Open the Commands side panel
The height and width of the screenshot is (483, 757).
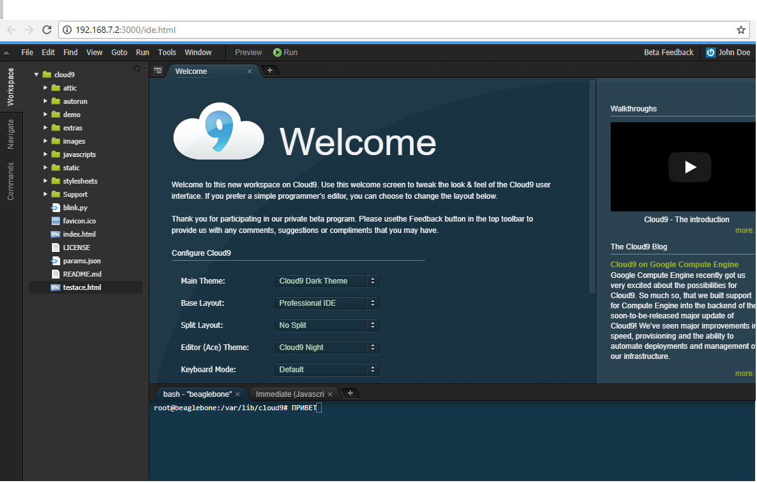(x=11, y=182)
